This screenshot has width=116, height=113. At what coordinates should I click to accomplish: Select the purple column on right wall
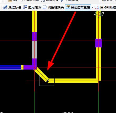(98, 43)
